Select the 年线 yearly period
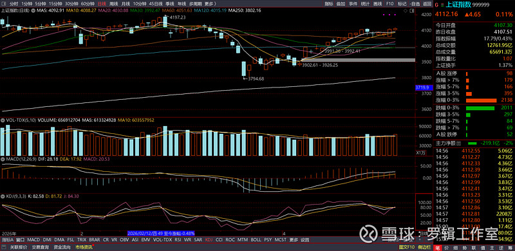 (182, 4)
